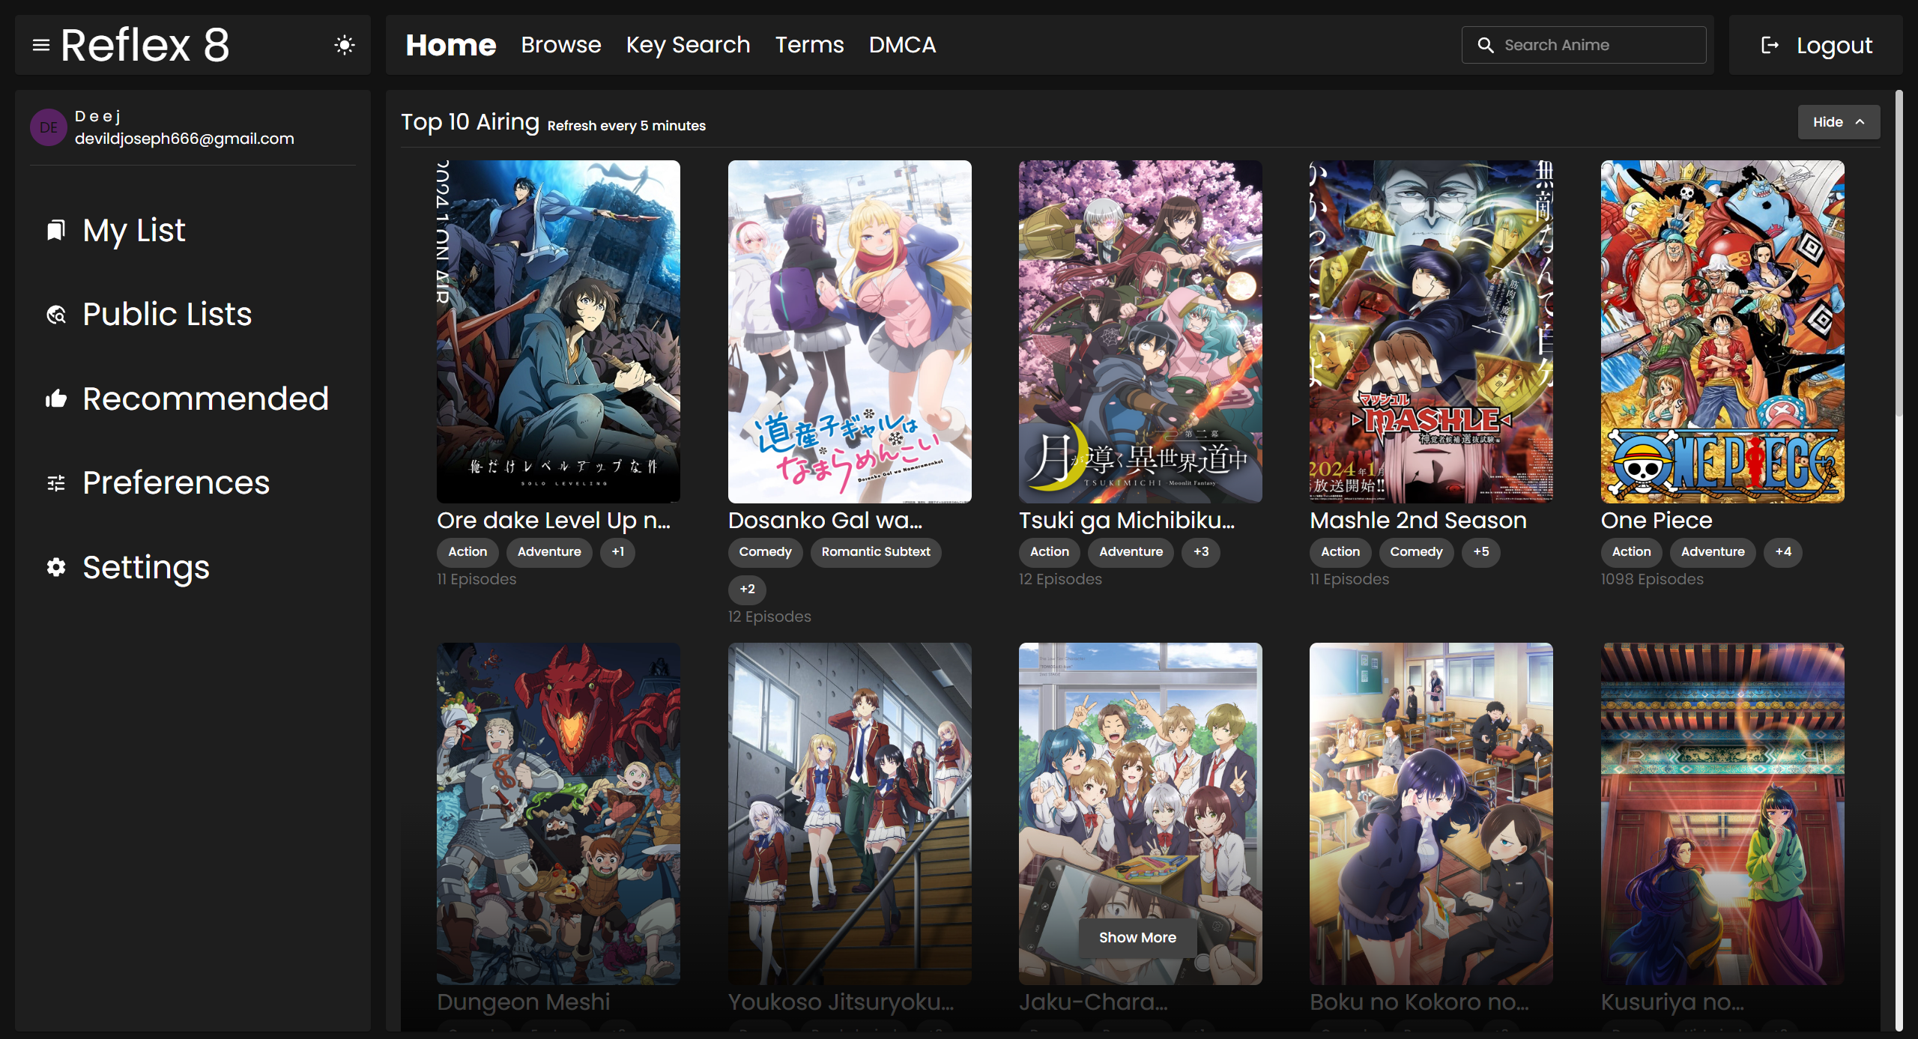Screen dimensions: 1918x1039
Task: Click the Preferences sliders icon
Action: coord(56,483)
